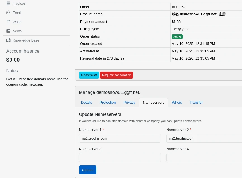Viewport: 242px width, 178px height.
Task: Click the blue Update button
Action: tap(88, 170)
